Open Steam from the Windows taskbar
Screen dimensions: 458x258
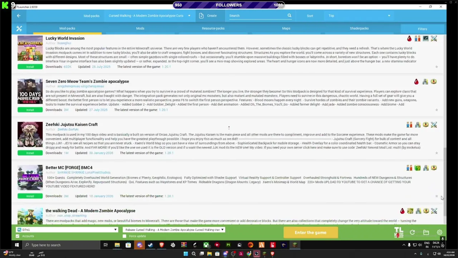150,245
